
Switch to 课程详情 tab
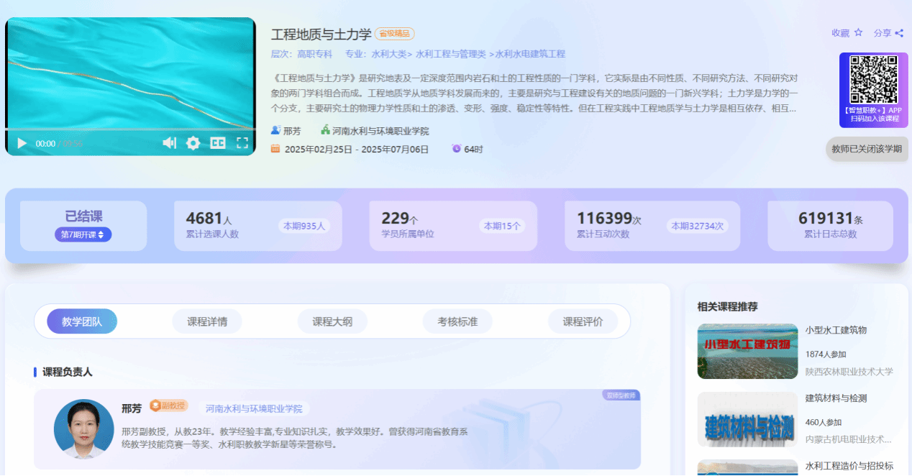[x=207, y=321]
